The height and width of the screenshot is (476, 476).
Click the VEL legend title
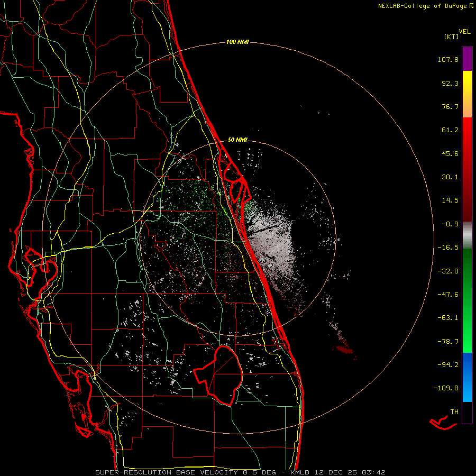pos(464,32)
